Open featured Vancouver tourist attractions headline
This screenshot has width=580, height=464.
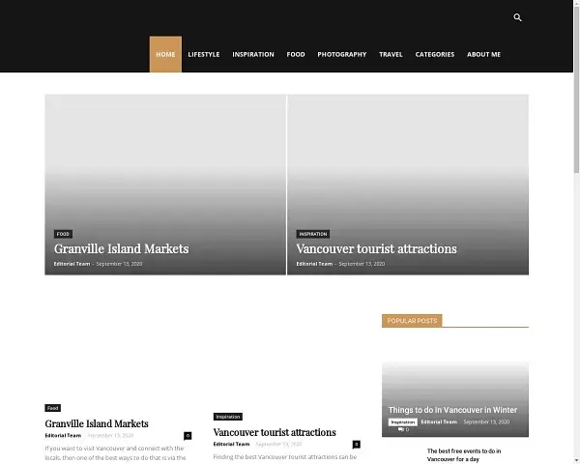coord(376,248)
